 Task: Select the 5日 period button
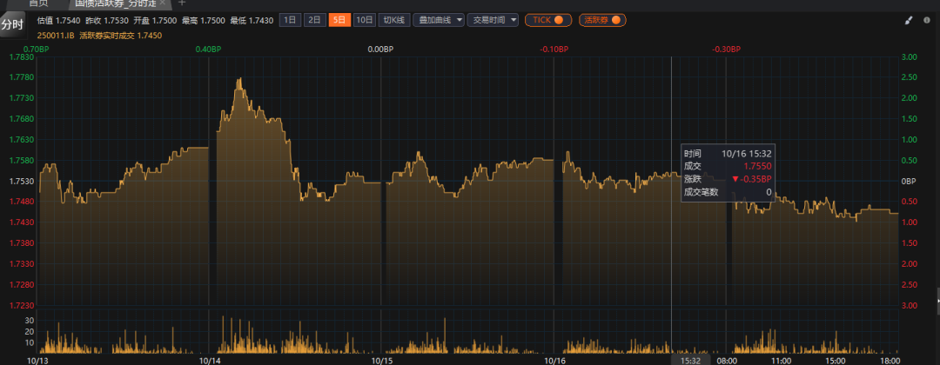pyautogui.click(x=339, y=19)
